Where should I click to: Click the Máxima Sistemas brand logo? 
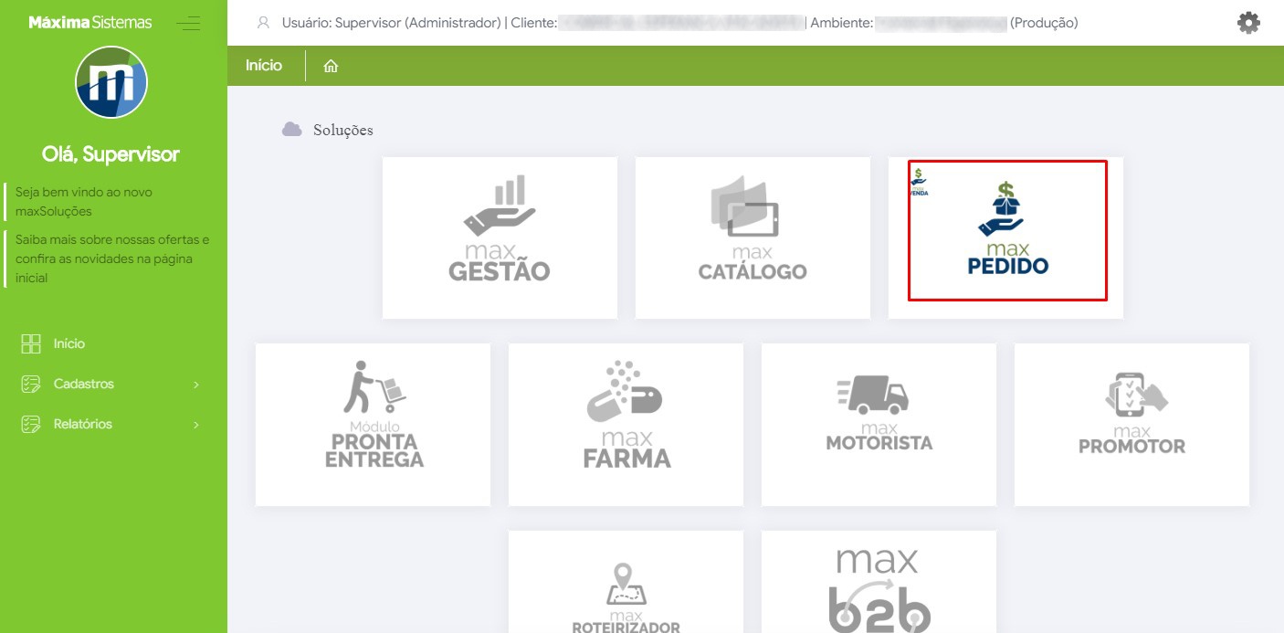[x=90, y=22]
